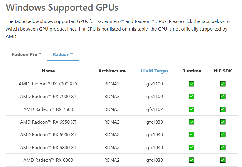Click the AMD Radeon™ RX 7600 name cell
This screenshot has height=167, width=242.
point(48,109)
